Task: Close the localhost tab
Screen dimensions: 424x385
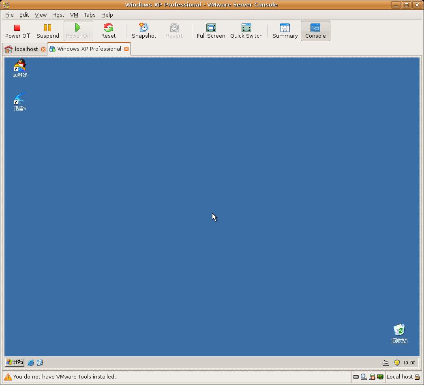Action: pyautogui.click(x=43, y=49)
